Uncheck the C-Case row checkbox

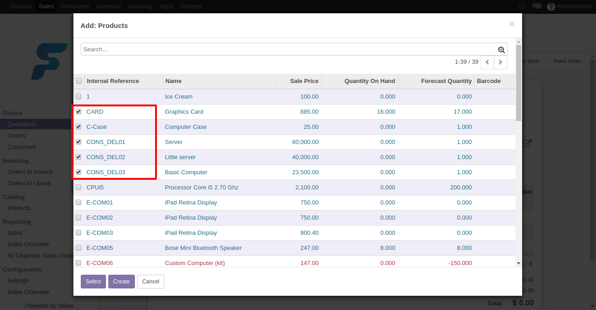coord(78,127)
